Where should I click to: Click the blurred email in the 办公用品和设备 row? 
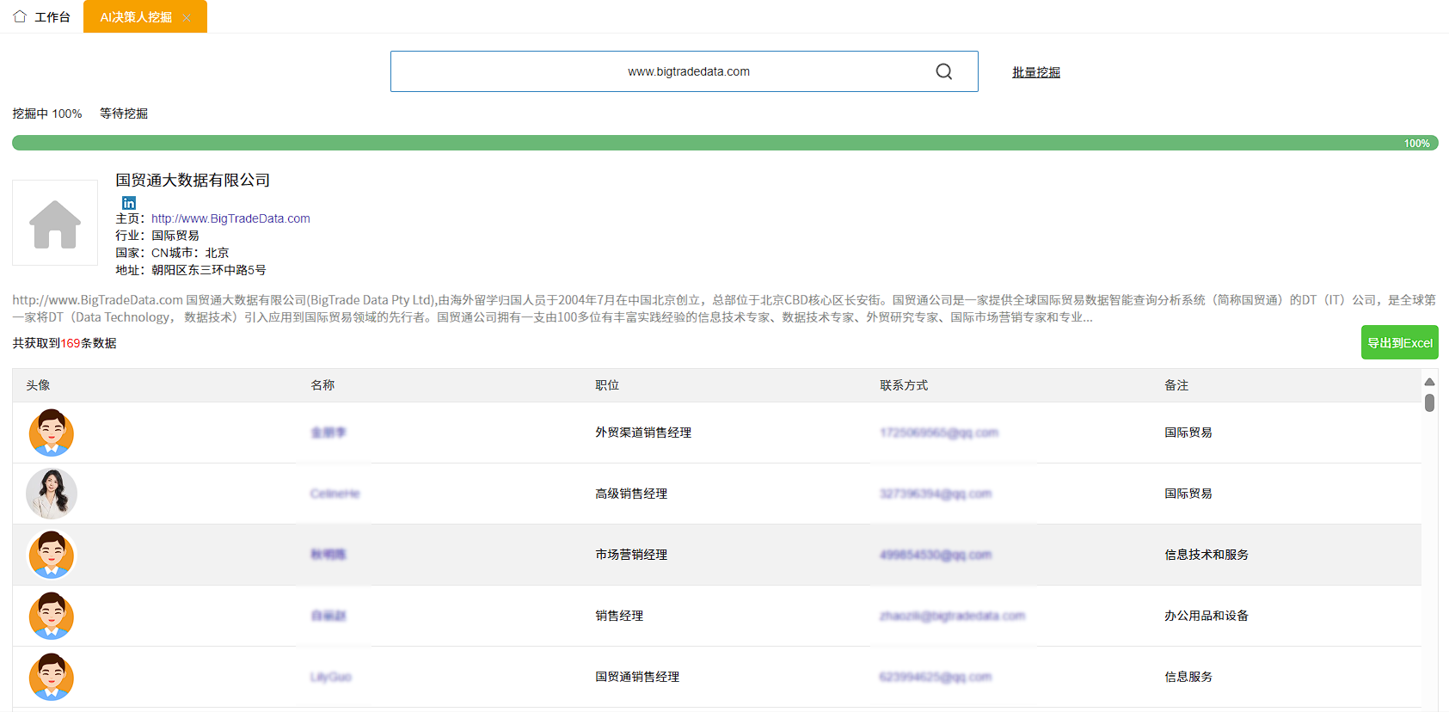pyautogui.click(x=953, y=616)
